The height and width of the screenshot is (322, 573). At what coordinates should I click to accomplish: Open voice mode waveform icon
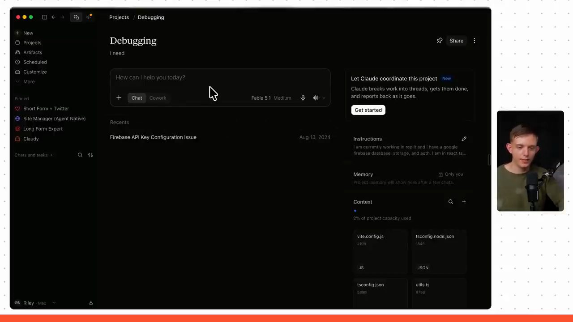[x=316, y=98]
